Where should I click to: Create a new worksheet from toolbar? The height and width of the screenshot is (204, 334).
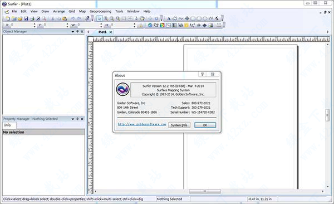14,18
